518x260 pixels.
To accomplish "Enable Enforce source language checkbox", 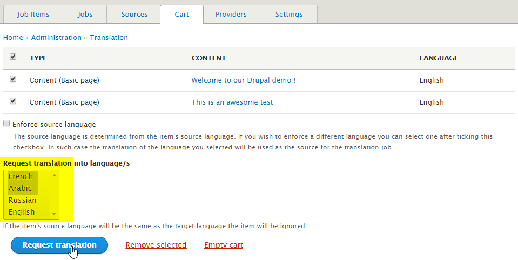I will click(7, 124).
